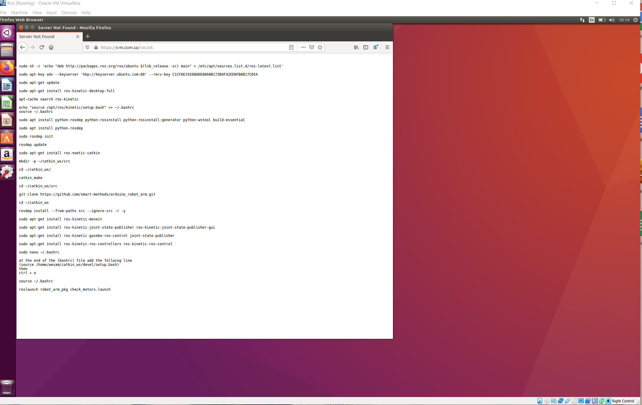Screen dimensions: 642x405
Task: Open the keyboard layout indicator in top panel
Action: pos(591,19)
